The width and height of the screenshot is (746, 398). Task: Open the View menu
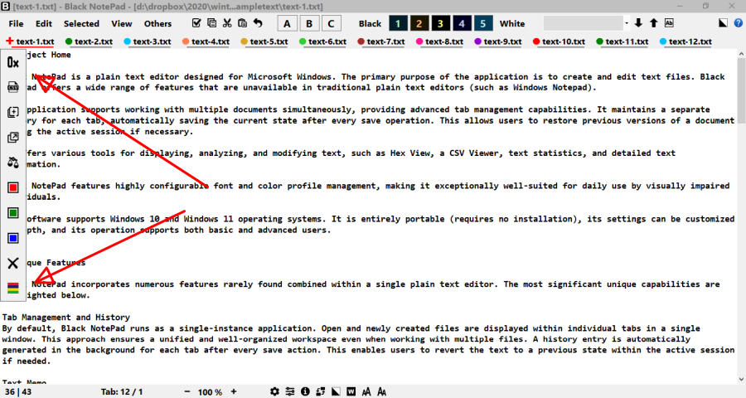[121, 23]
